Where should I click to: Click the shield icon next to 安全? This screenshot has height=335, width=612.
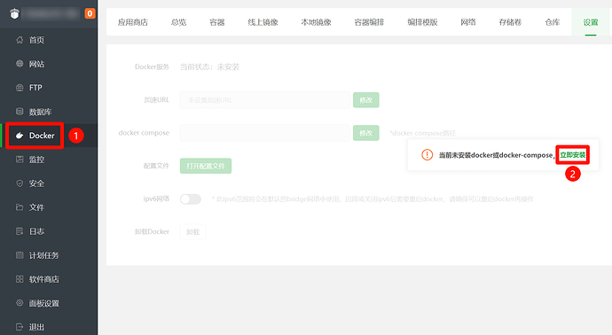pyautogui.click(x=20, y=183)
